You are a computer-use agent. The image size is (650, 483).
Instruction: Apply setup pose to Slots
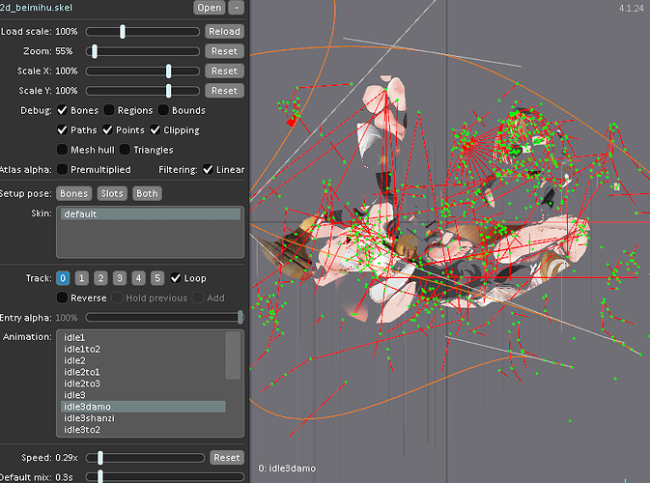pos(112,193)
